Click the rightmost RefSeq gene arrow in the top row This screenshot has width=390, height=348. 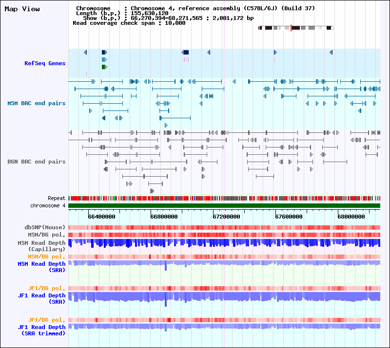331,52
